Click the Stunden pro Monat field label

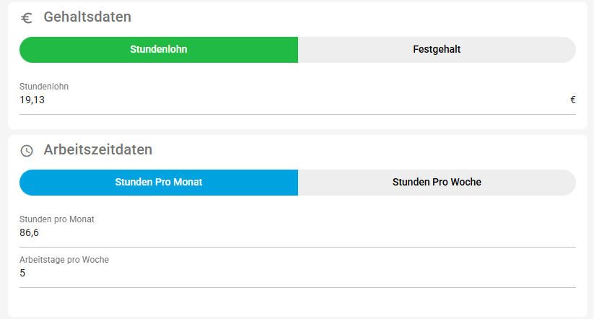[57, 219]
